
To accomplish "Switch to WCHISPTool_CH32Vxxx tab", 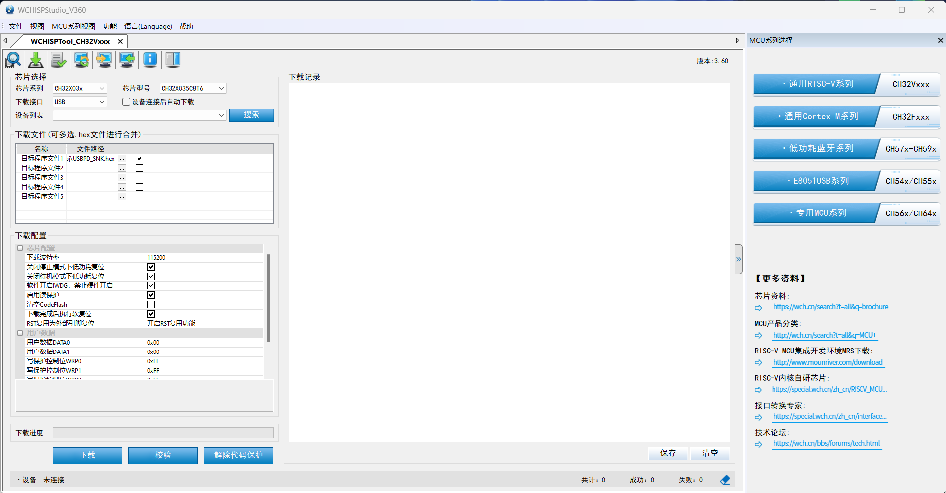I will click(x=70, y=41).
